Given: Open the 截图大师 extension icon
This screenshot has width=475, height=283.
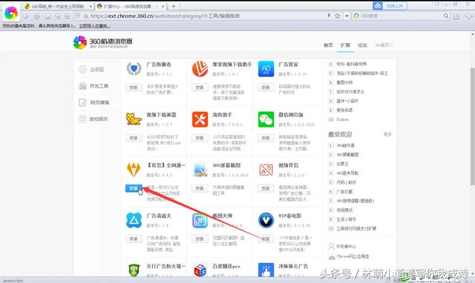Looking at the screenshot, I should [200, 220].
